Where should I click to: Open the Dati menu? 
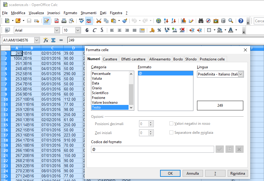point(103,13)
